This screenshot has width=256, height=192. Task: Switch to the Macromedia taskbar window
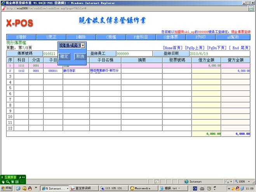(x=144, y=188)
